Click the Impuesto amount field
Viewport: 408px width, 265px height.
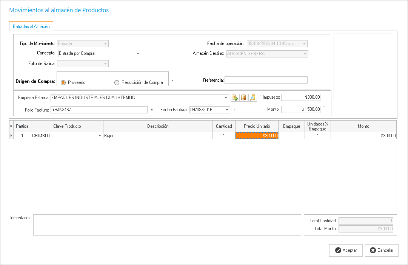tap(300, 98)
